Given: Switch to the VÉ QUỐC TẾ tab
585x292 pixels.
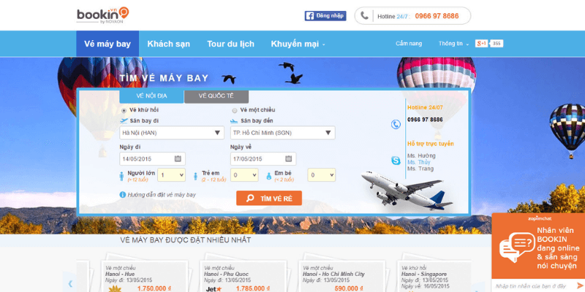Looking at the screenshot, I should (216, 96).
